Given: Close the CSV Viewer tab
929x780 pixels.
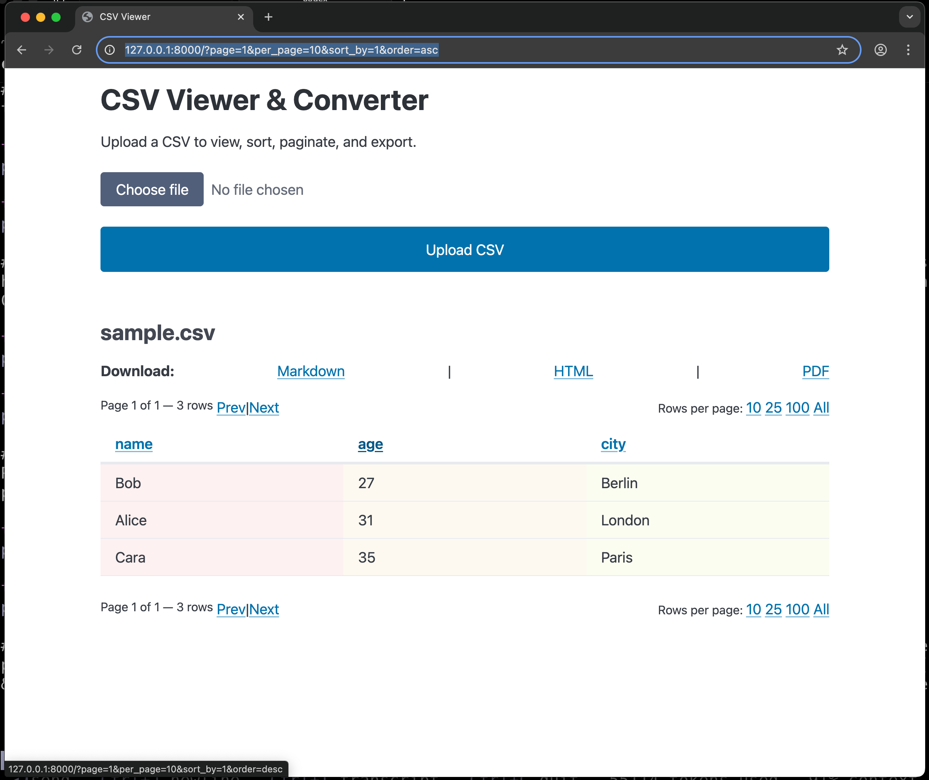Looking at the screenshot, I should 240,17.
